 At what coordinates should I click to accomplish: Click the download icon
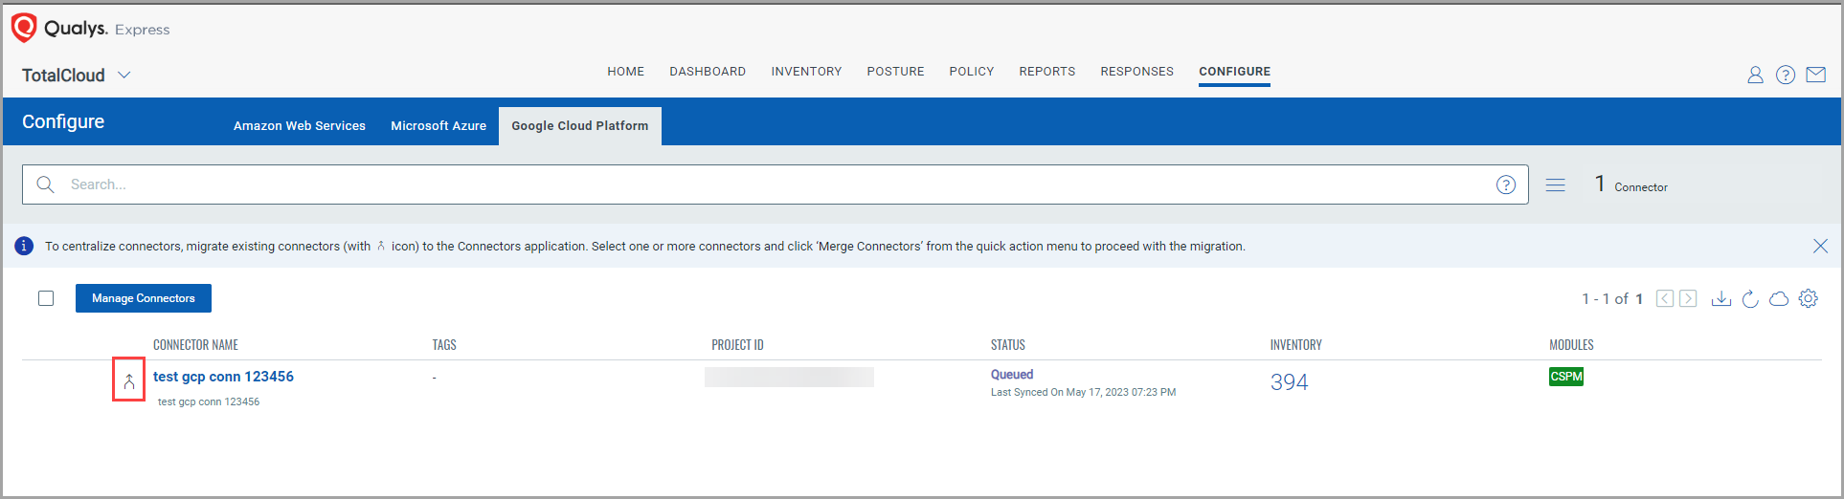coord(1721,298)
